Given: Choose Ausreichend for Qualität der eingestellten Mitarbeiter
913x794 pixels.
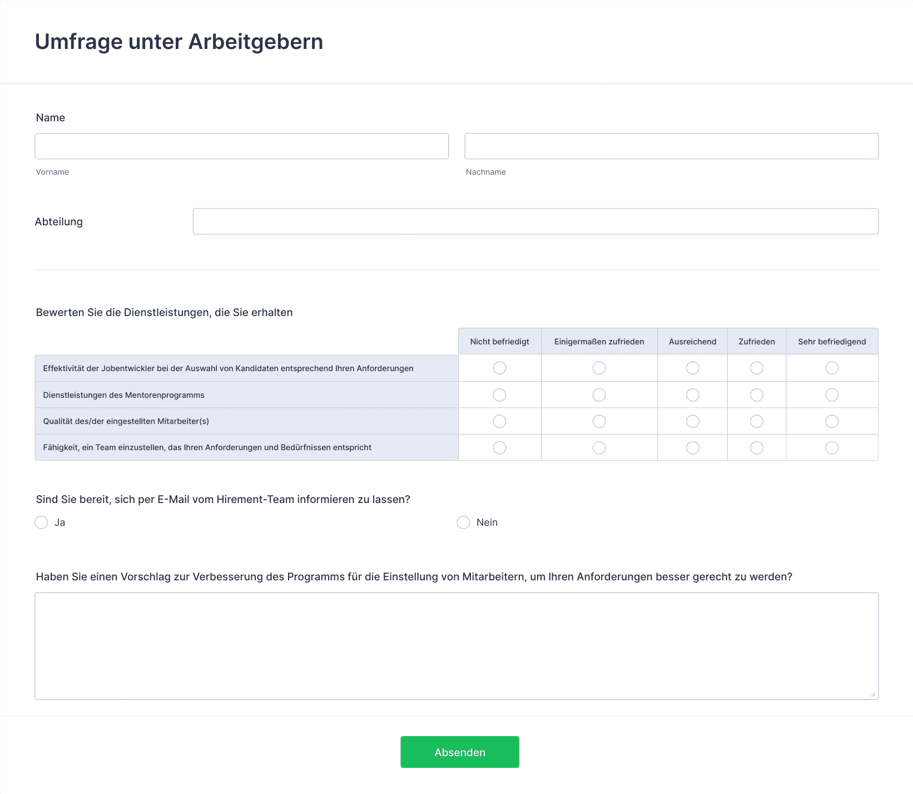Looking at the screenshot, I should [692, 422].
